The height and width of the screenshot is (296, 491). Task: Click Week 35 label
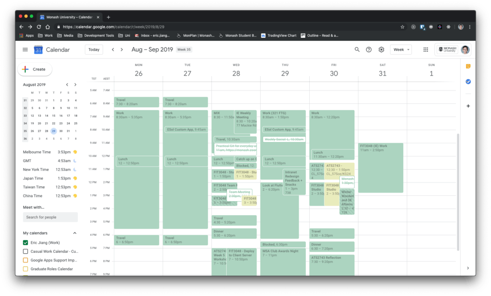[x=184, y=49]
